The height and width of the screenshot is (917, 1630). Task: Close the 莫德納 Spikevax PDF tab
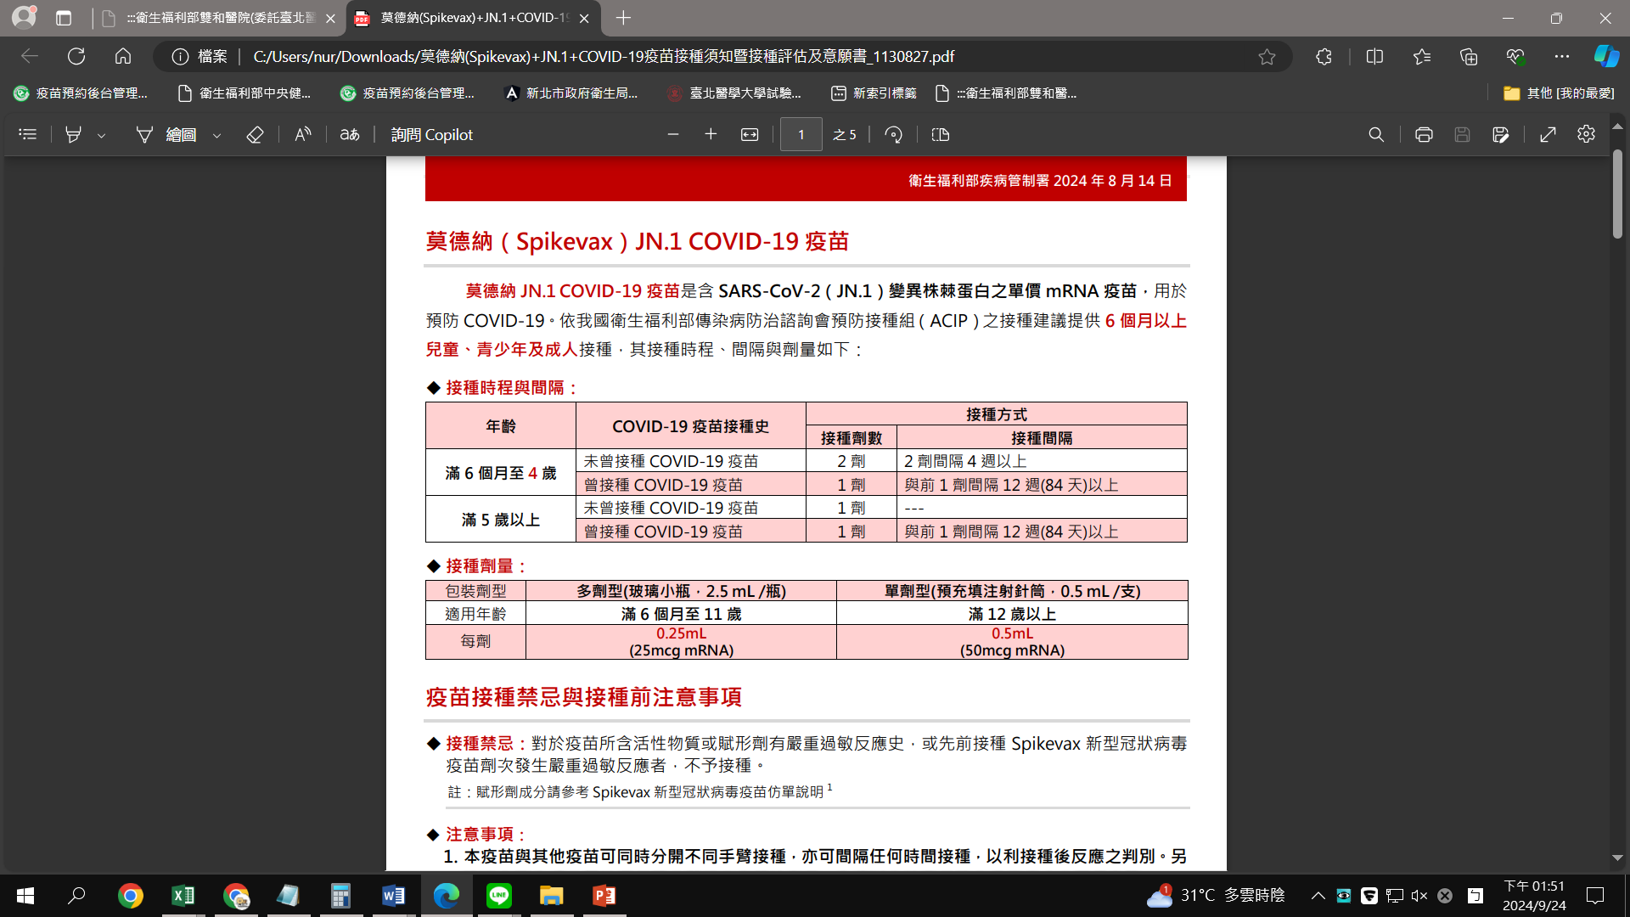[x=584, y=18]
